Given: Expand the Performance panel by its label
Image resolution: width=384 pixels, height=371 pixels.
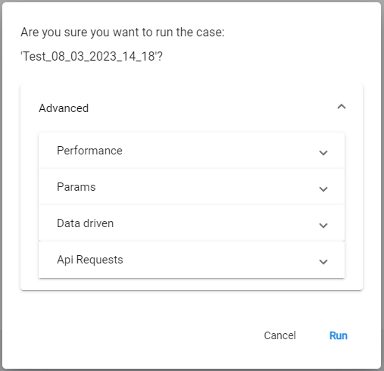Looking at the screenshot, I should coord(89,151).
